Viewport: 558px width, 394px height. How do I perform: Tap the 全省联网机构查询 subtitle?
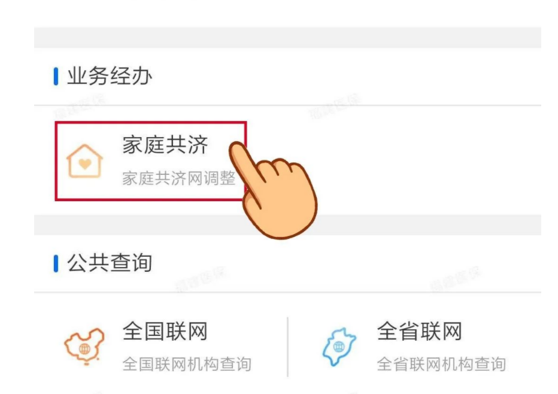441,363
